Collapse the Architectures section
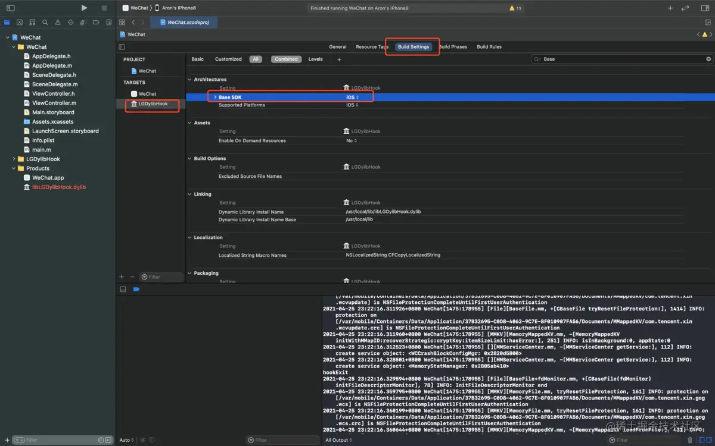This screenshot has height=446, width=715. point(189,79)
